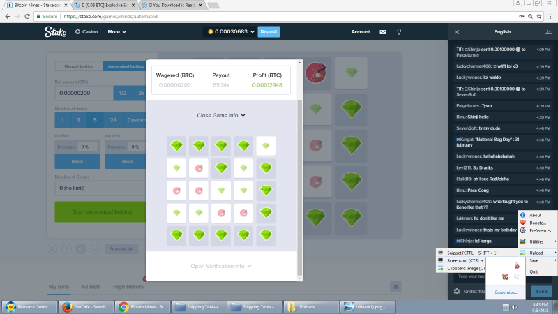Viewport: 558px width, 314px height.
Task: Select 3 mines option
Action: click(x=79, y=120)
